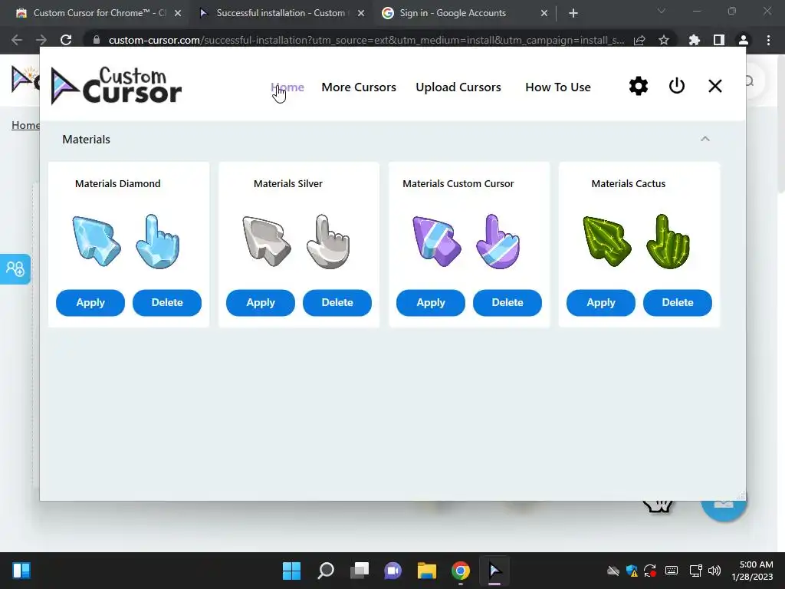Apply the Materials Cactus cursor
785x589 pixels.
click(x=601, y=302)
